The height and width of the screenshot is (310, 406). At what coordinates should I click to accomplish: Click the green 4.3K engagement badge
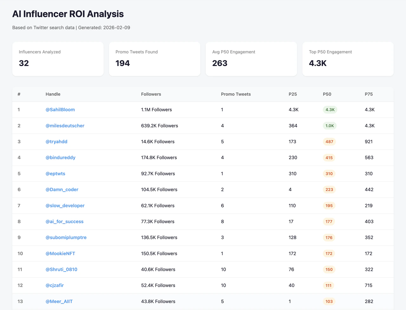tap(329, 110)
